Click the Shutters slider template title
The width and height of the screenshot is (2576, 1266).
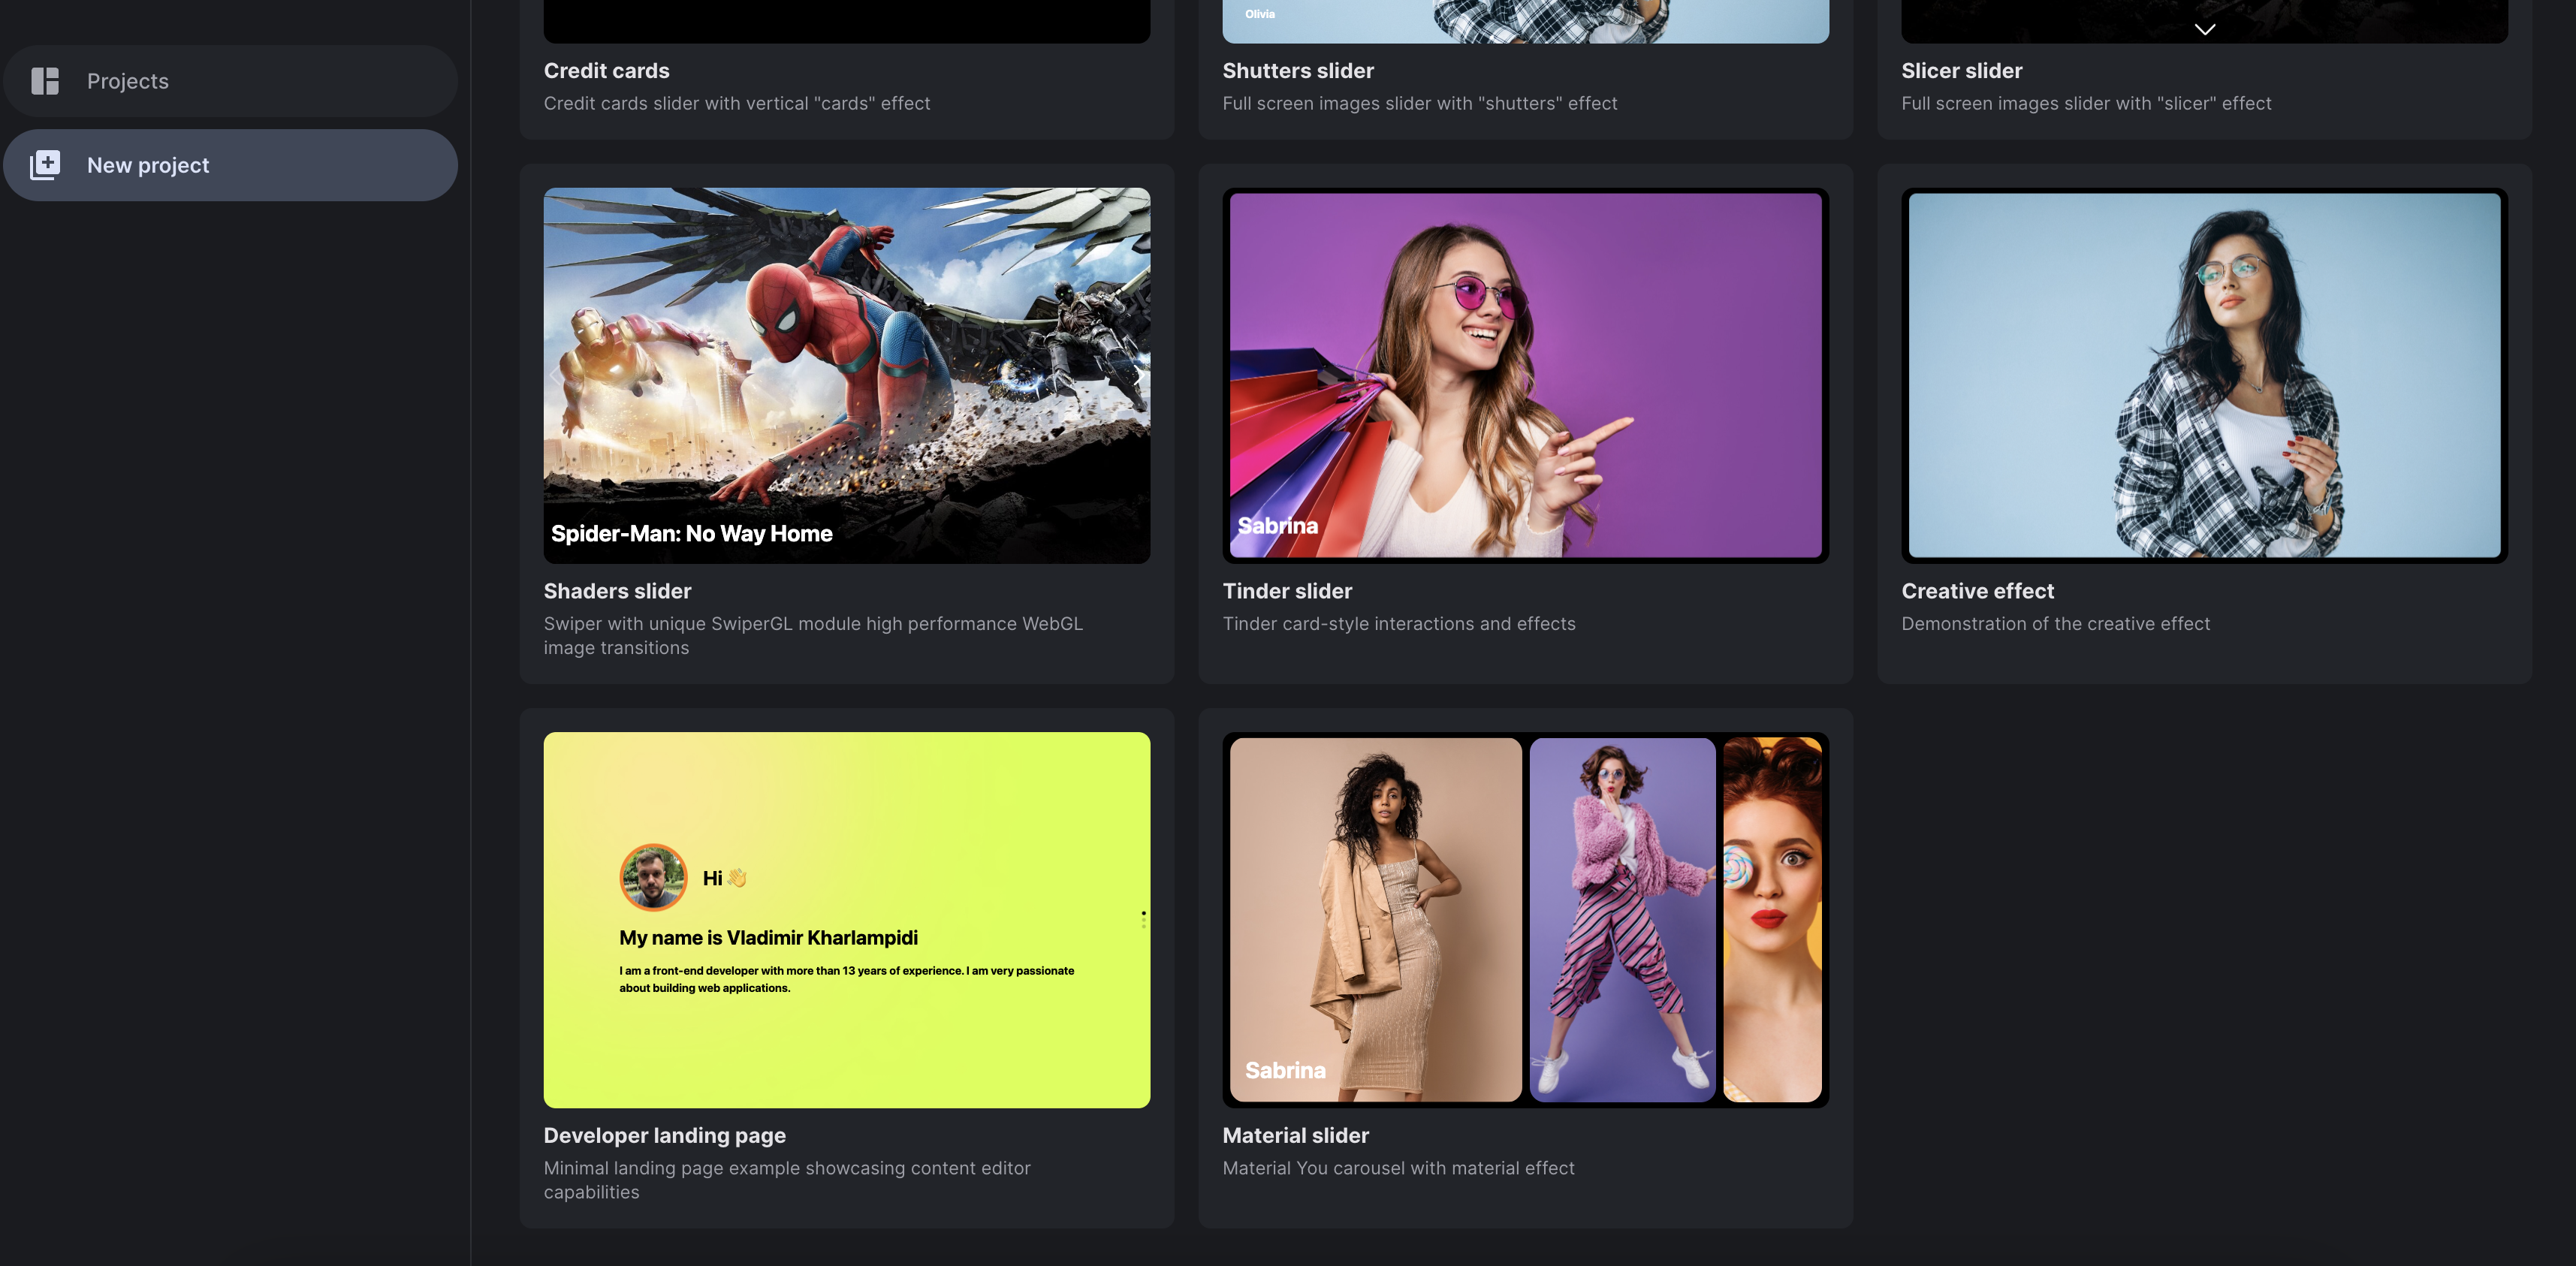click(1298, 71)
